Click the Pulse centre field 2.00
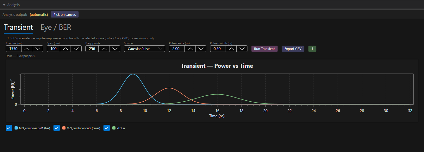The height and width of the screenshot is (152, 424). (x=177, y=49)
